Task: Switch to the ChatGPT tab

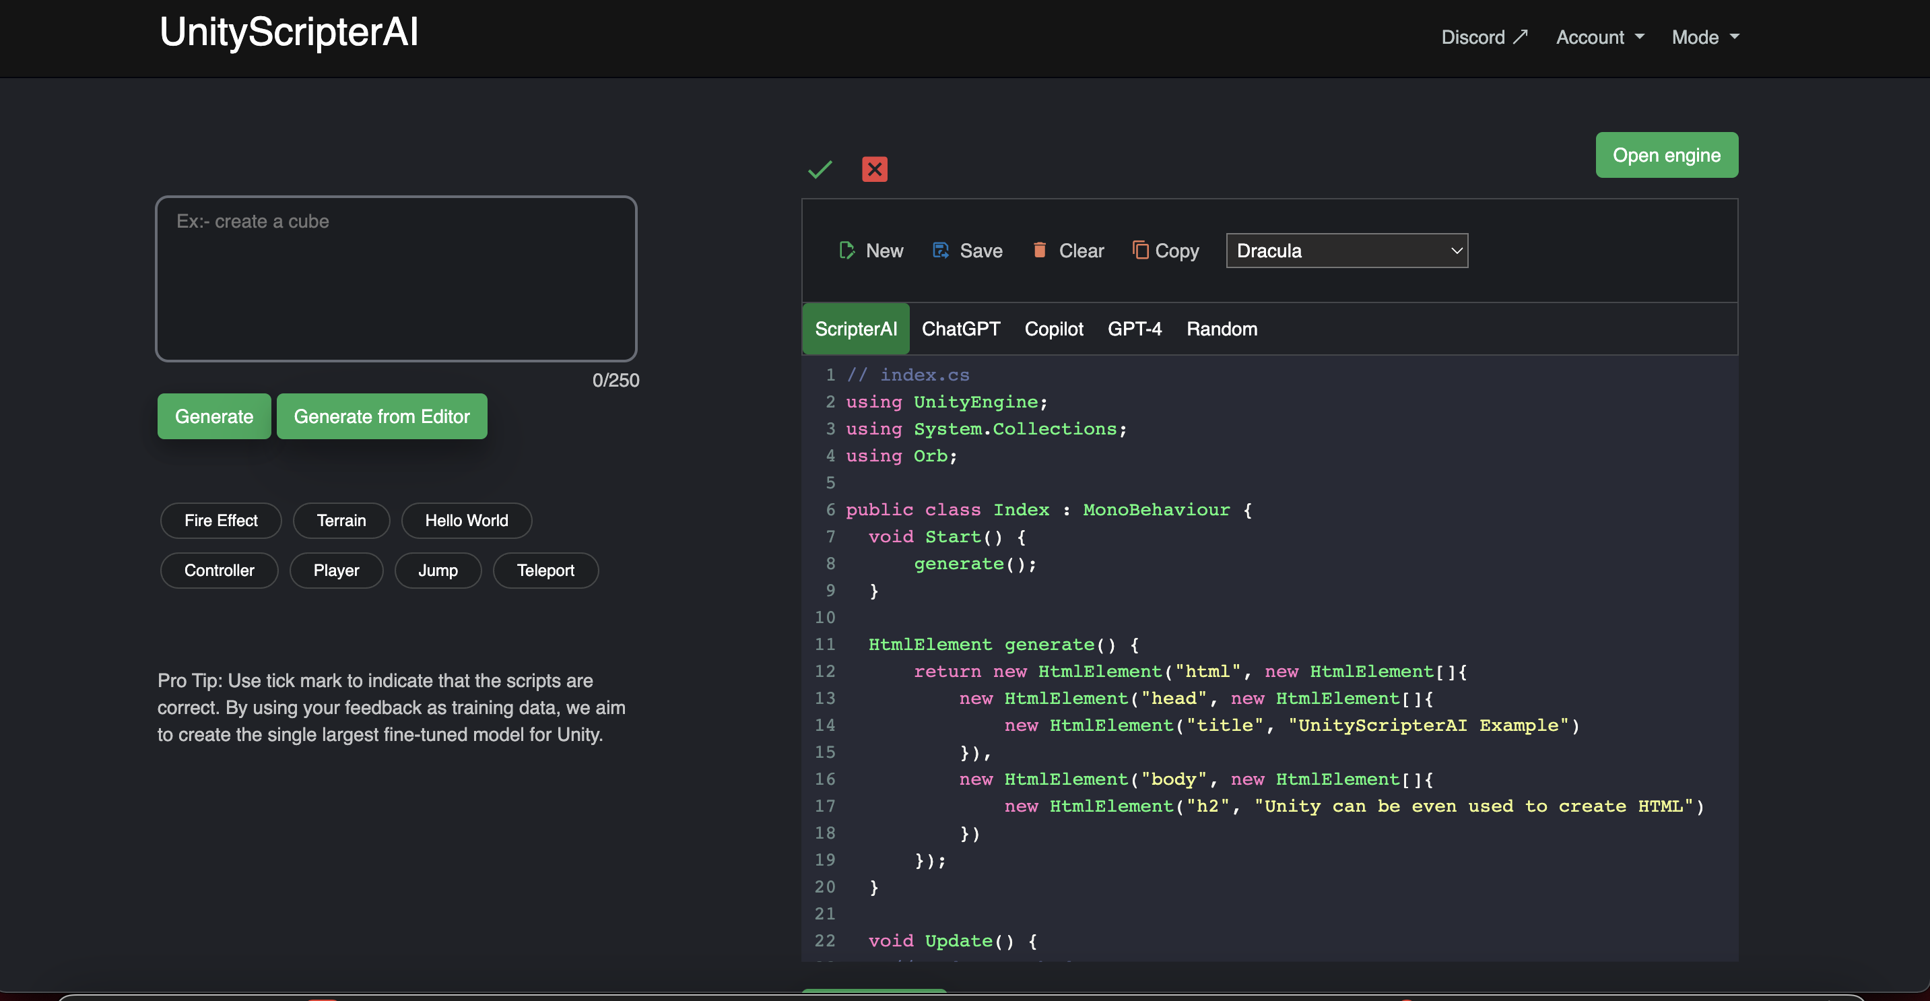Action: click(960, 328)
